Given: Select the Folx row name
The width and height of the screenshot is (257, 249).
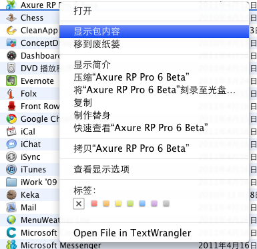Looking at the screenshot, I should [x=29, y=94].
